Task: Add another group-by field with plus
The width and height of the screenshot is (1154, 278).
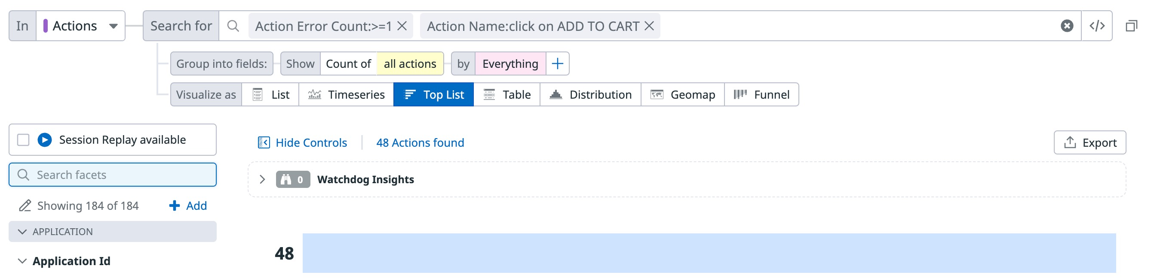Action: [x=557, y=63]
